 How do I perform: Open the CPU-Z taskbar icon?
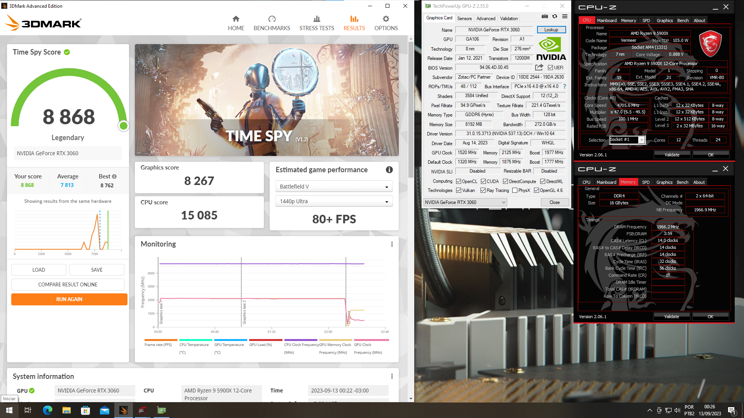[x=143, y=410]
